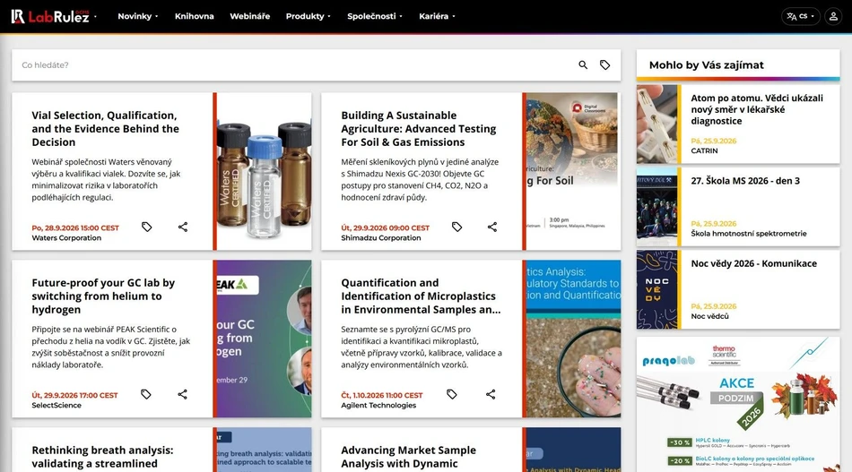This screenshot has height=472, width=852.
Task: Go to Knihovna
Action: (194, 16)
